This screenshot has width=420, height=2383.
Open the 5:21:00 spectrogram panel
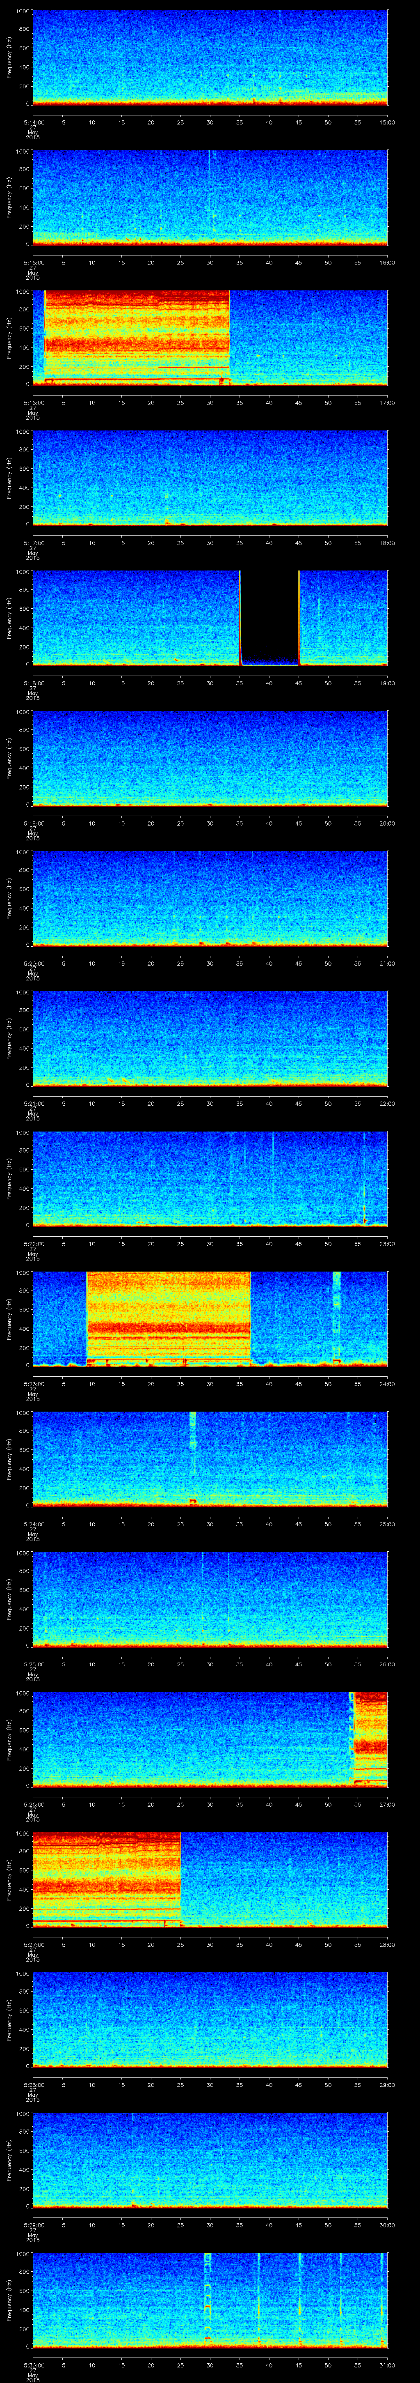[x=210, y=1038]
